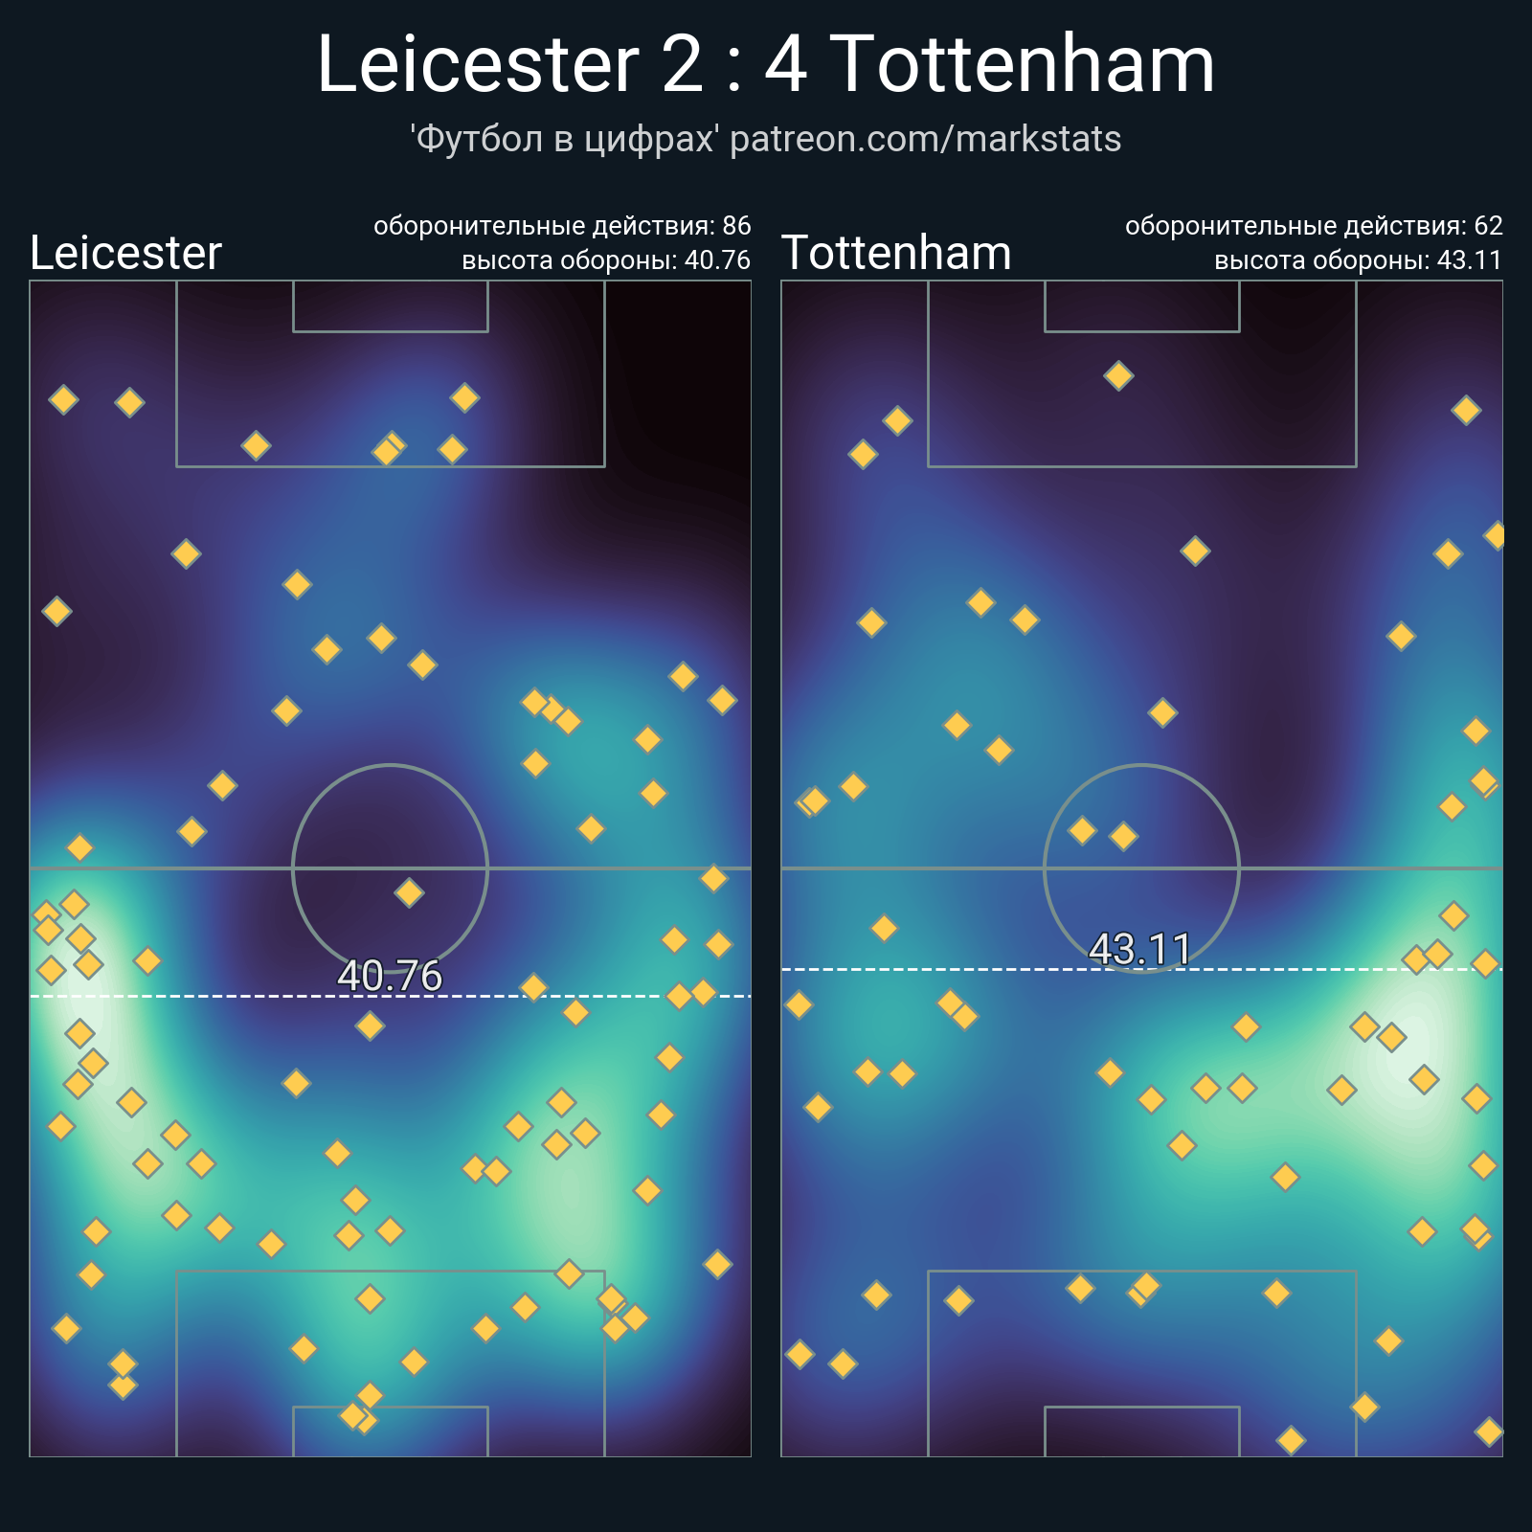Click the leftmost diamond in Leicester's top-left corner
The image size is (1532, 1532).
coord(63,399)
